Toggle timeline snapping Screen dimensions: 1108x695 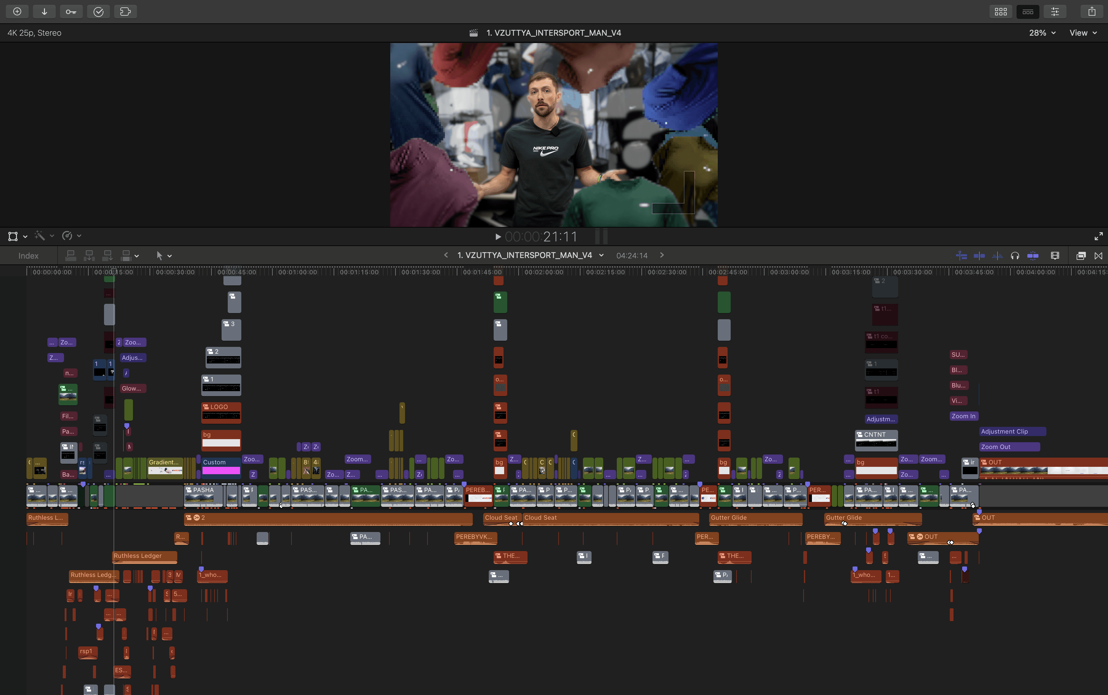pyautogui.click(x=1033, y=256)
